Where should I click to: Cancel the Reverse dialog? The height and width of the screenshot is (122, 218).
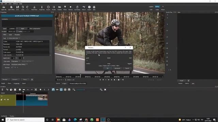(x=127, y=68)
